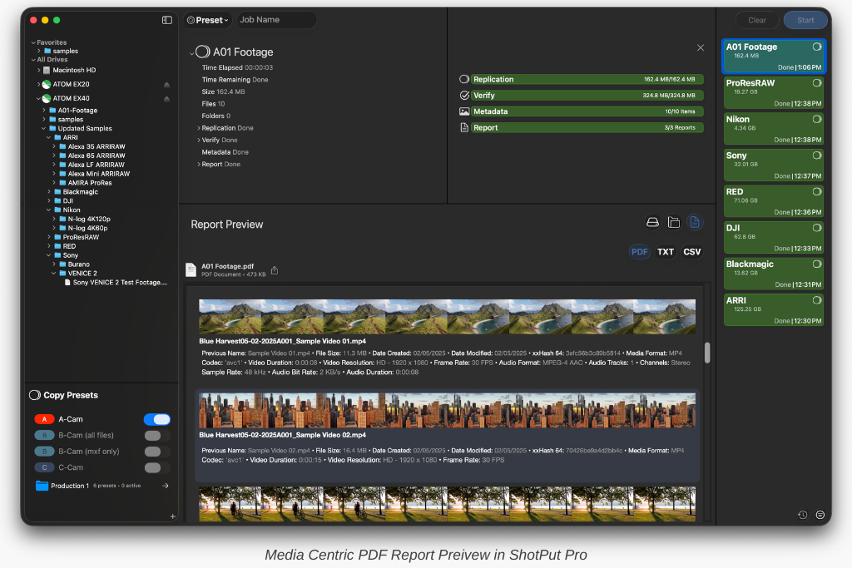Click the folder view icon in Report Preview

[674, 222]
